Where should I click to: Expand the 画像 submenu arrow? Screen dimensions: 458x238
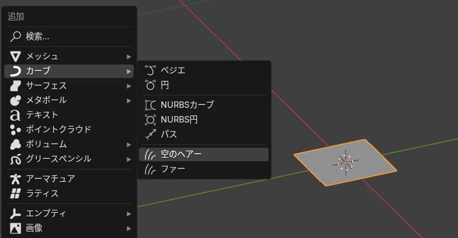tap(129, 229)
